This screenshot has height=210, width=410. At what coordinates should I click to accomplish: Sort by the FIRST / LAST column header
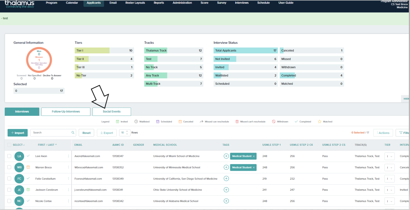coord(47,145)
